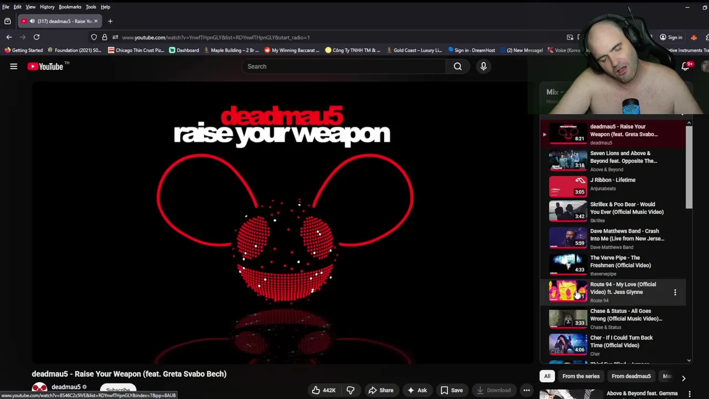The height and width of the screenshot is (399, 709).
Task: Save the video to a playlist
Action: (451, 390)
